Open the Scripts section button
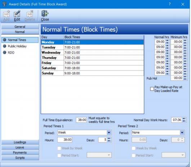191x167 pixels. tap(20, 158)
